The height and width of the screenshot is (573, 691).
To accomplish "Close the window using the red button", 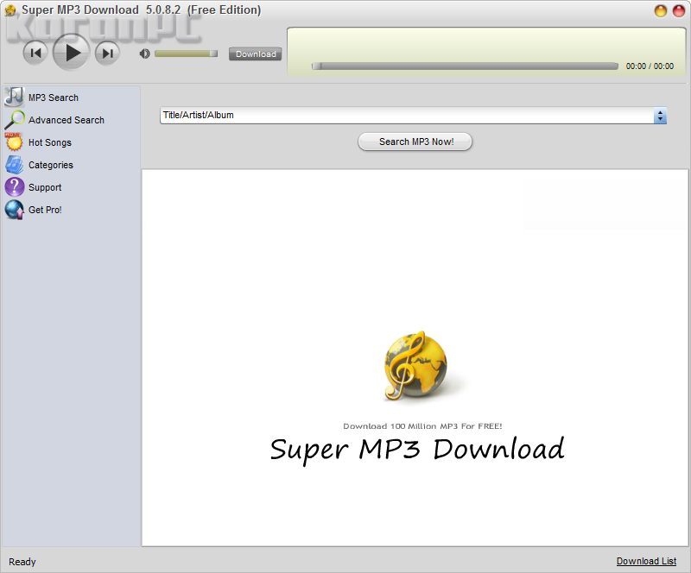I will coord(679,11).
